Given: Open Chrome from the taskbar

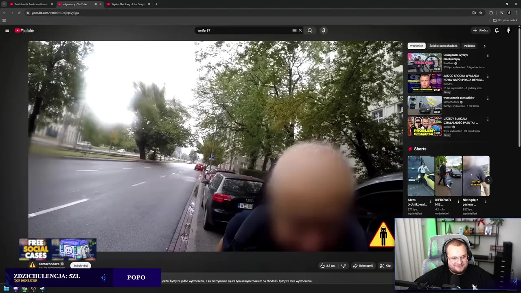Looking at the screenshot, I should point(24,289).
